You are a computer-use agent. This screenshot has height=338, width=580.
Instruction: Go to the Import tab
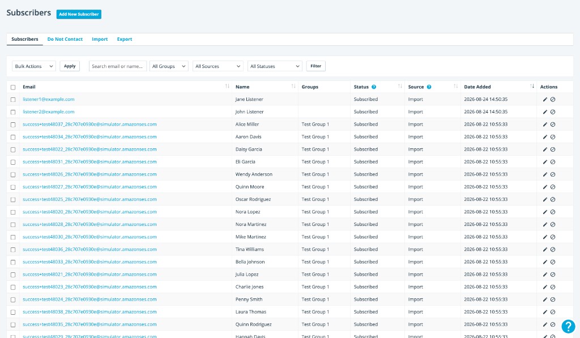100,39
